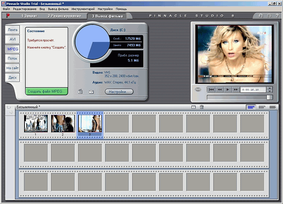Jump to start of movie in player
This screenshot has height=204, width=283.
coord(211,90)
